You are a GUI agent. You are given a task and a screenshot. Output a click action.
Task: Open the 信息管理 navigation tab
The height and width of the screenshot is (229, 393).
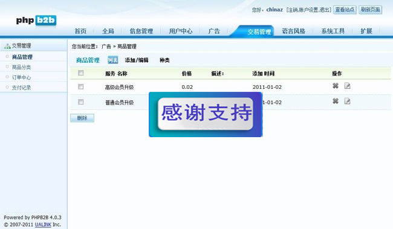141,31
